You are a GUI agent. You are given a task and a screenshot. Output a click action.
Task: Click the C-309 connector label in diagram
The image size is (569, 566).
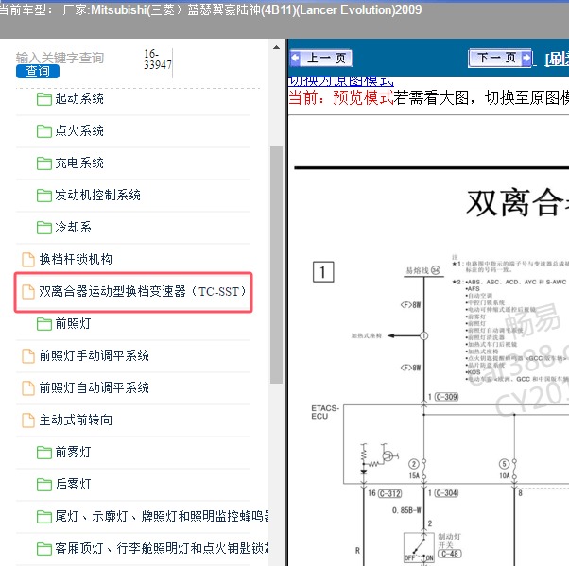[x=446, y=397]
